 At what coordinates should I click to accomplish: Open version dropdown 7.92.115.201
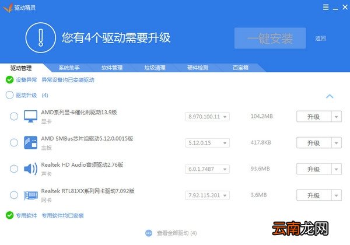click(x=207, y=195)
